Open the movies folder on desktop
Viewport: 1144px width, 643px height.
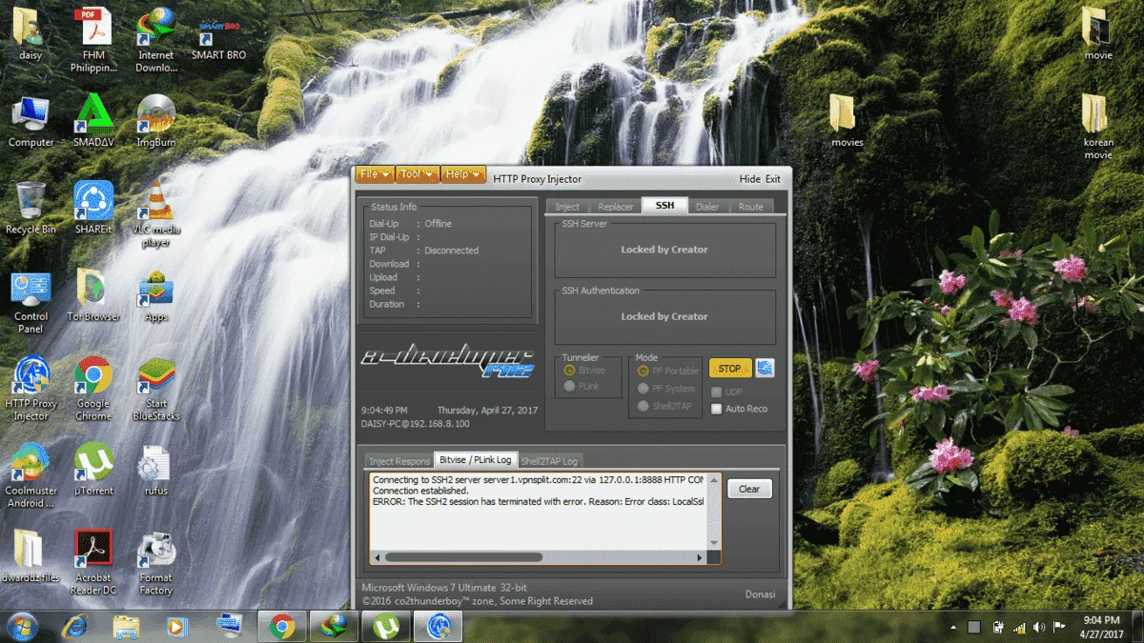847,121
